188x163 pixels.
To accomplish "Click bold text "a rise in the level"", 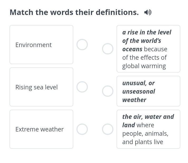I will [x=147, y=32].
